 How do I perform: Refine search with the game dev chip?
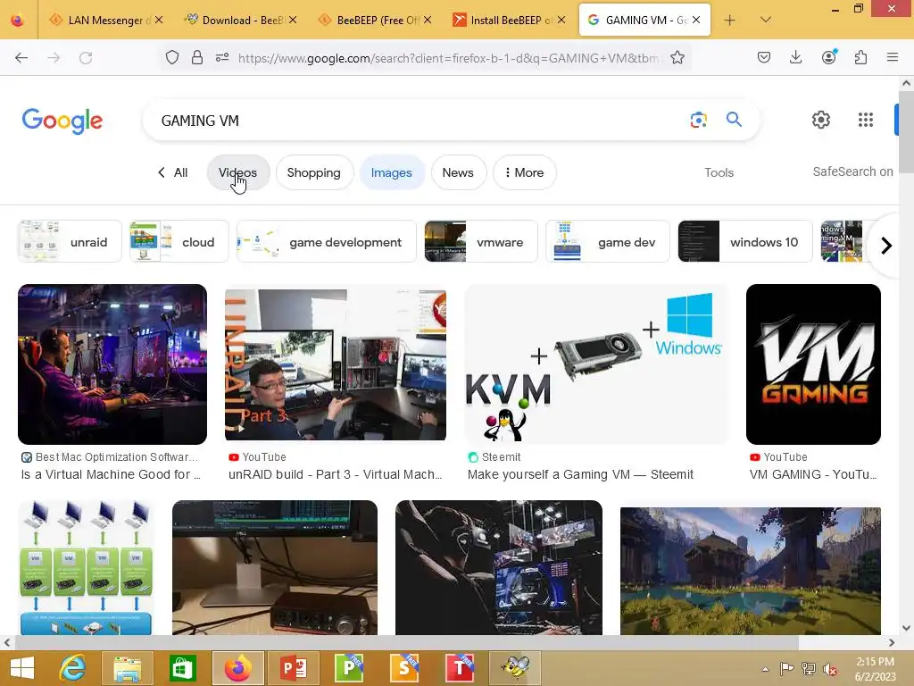tap(608, 241)
